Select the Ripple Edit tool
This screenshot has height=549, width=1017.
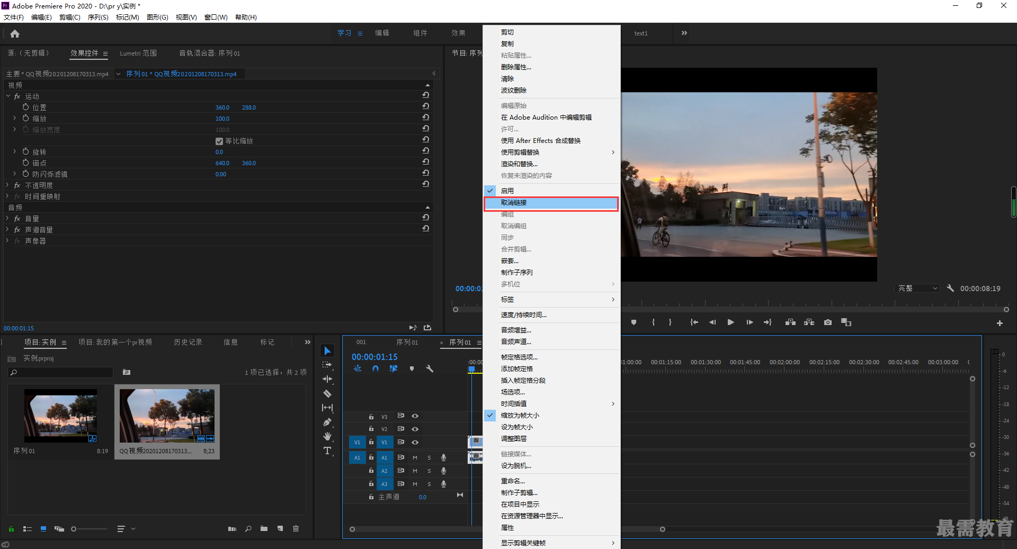click(x=327, y=379)
